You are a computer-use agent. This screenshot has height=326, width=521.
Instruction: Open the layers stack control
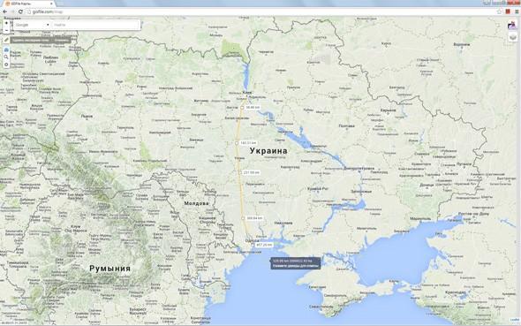pos(513,38)
